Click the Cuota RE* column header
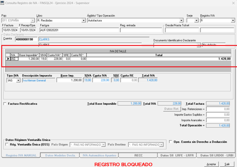This screenshot has width=237, height=167. click(x=78, y=55)
